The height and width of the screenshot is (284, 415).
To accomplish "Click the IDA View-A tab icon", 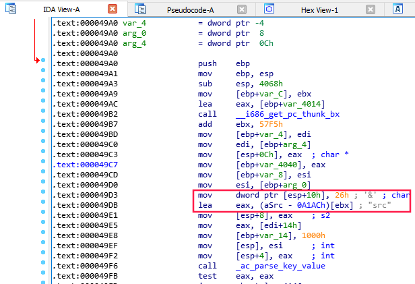I will tap(10, 9).
